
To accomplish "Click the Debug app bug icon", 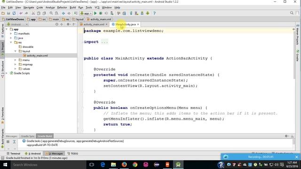I will tap(101, 13).
